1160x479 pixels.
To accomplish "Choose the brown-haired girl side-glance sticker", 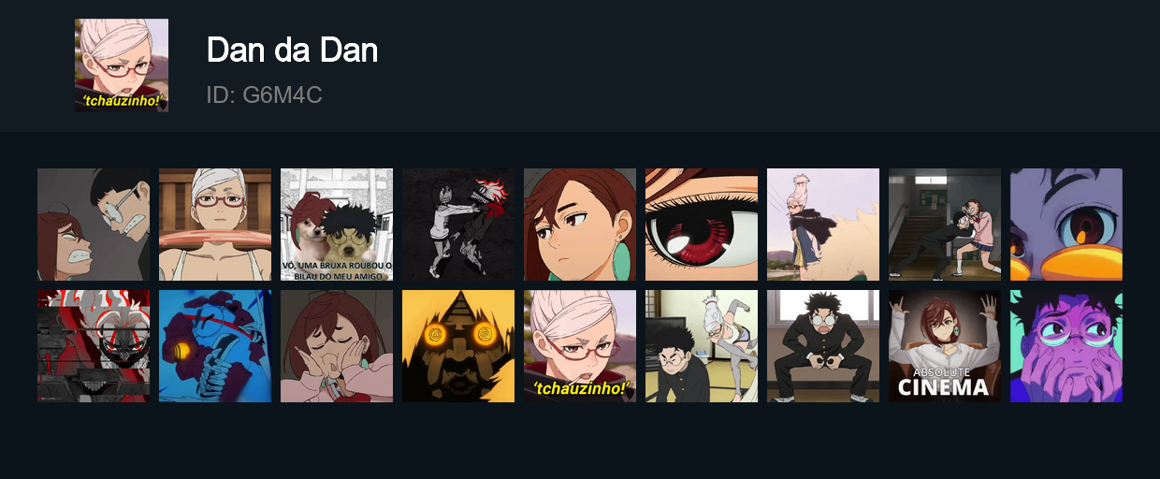I will click(x=580, y=225).
